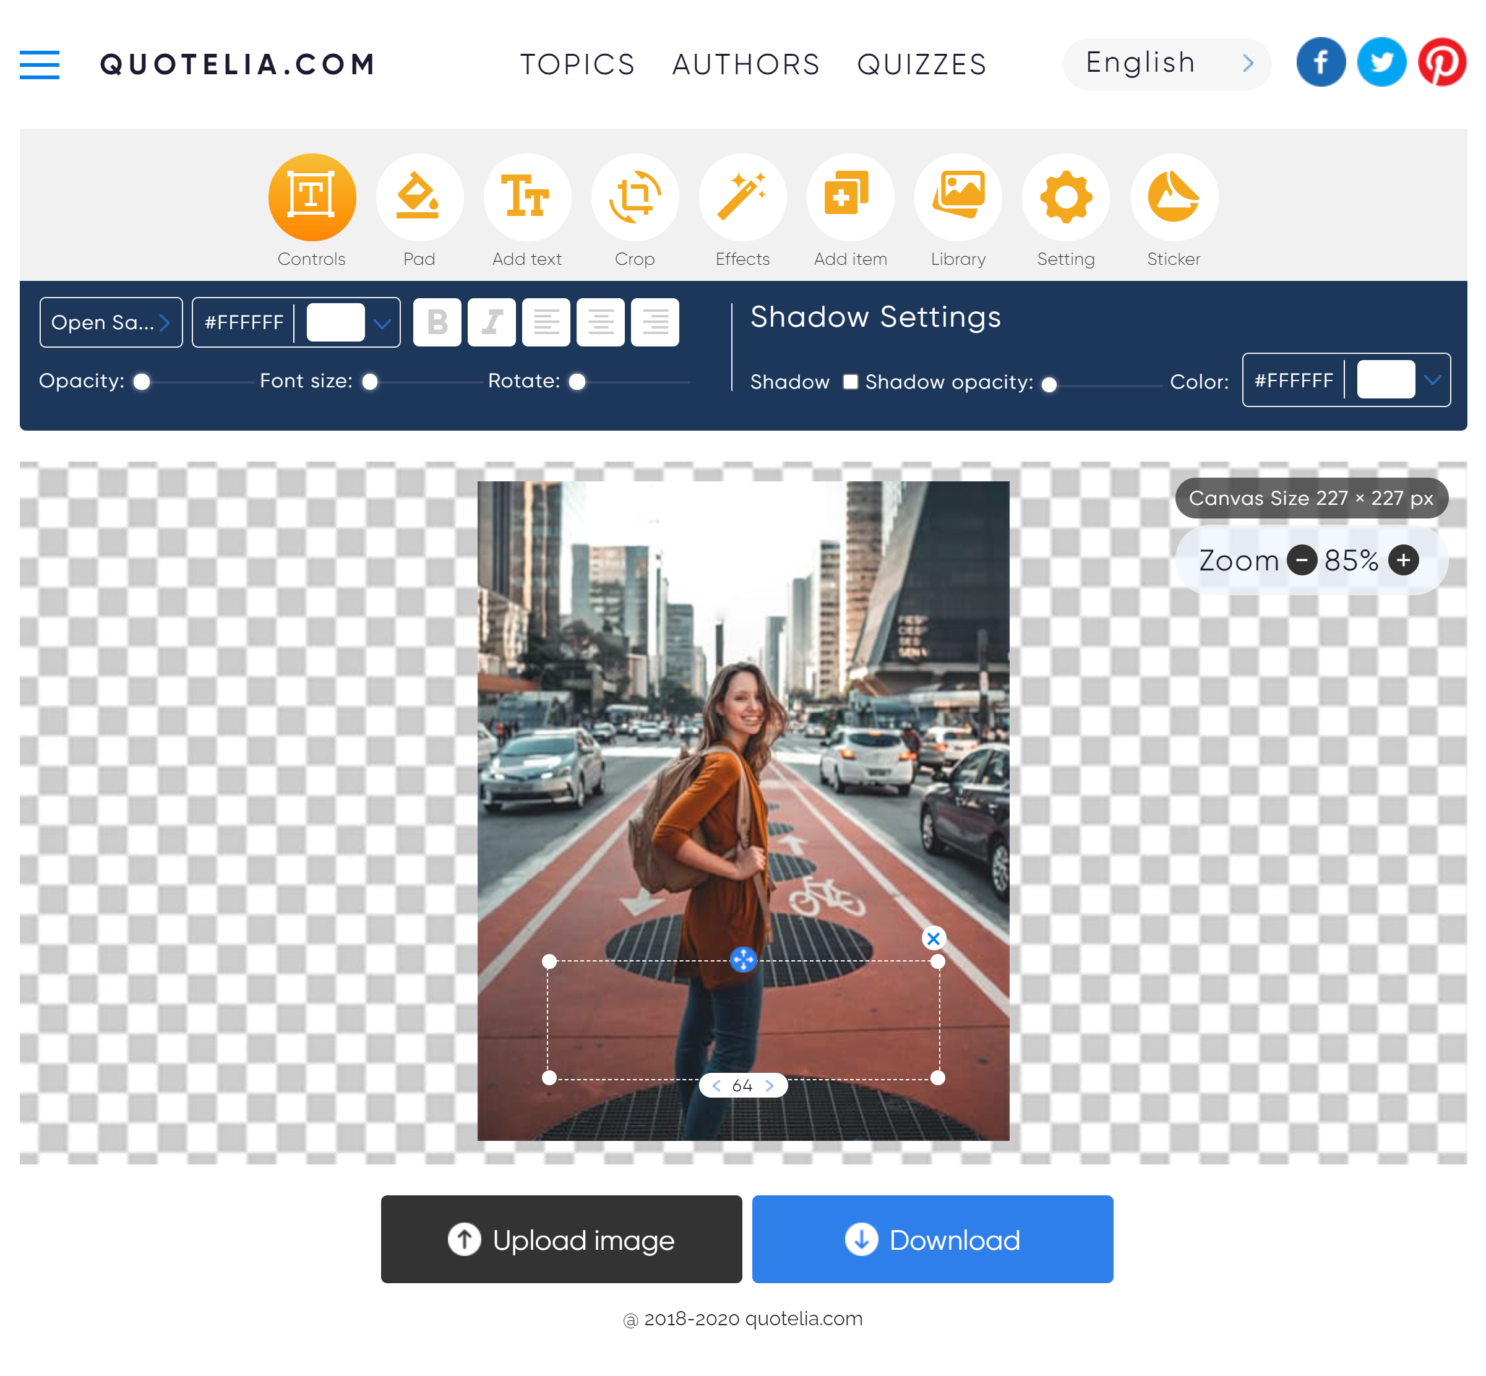The width and height of the screenshot is (1486, 1376).
Task: Enable the Shadow checkbox
Action: click(x=850, y=382)
